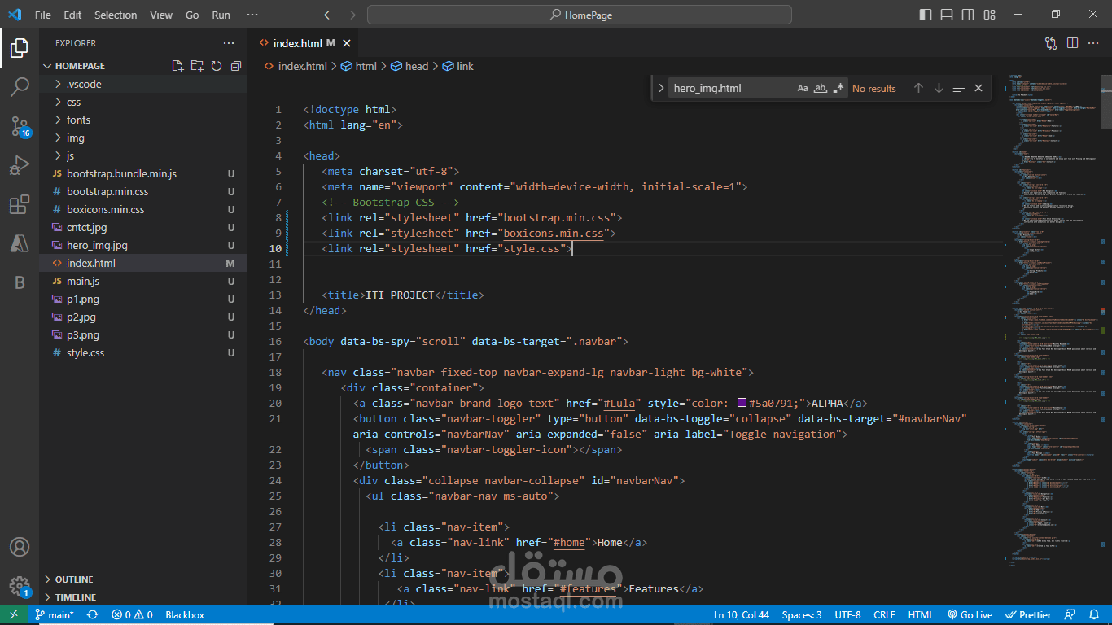Click the HomePage command center search box
Viewport: 1112px width, 625px height.
tap(579, 15)
